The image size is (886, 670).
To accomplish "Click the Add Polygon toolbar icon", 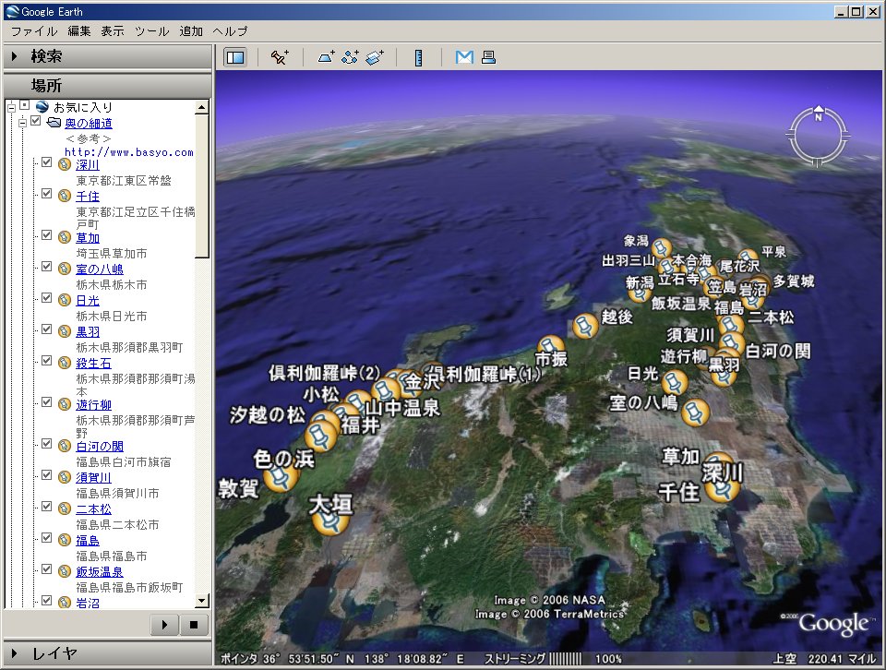I will 327,57.
